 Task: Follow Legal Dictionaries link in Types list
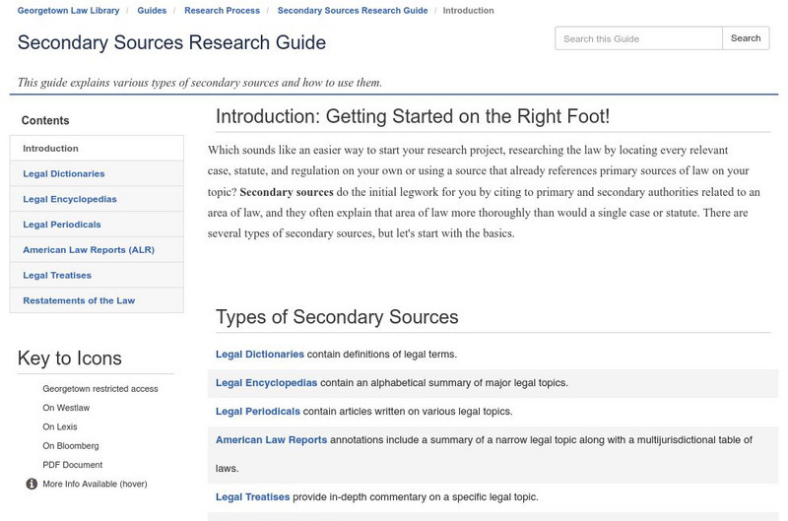tap(260, 355)
